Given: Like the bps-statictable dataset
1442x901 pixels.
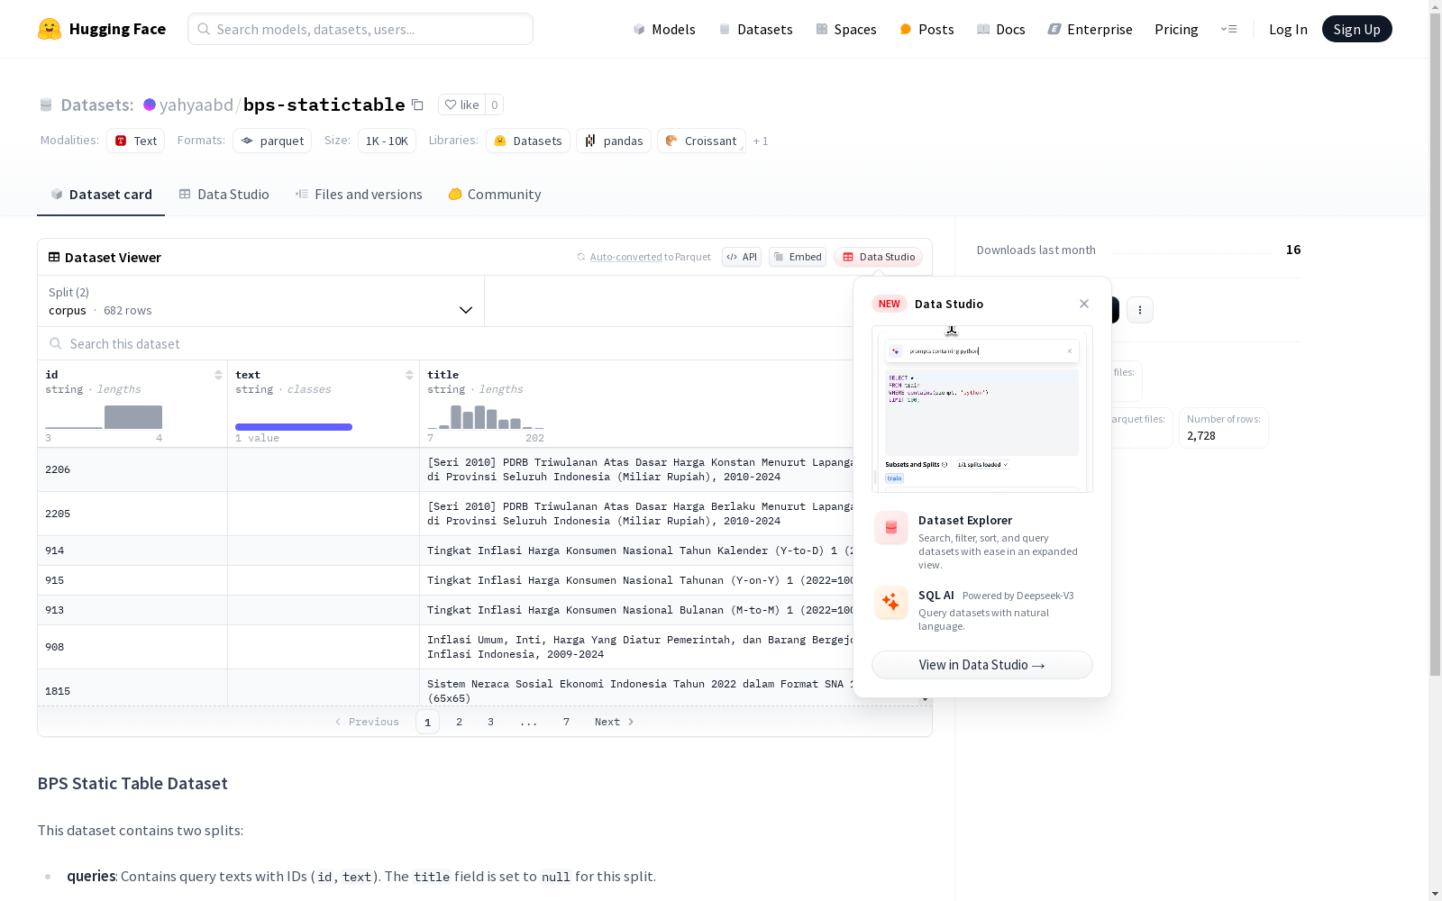Looking at the screenshot, I should tap(461, 105).
